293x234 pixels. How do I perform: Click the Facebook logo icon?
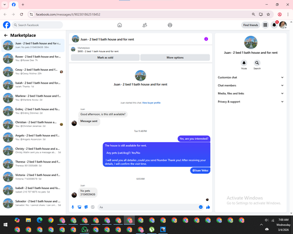pos(6,25)
